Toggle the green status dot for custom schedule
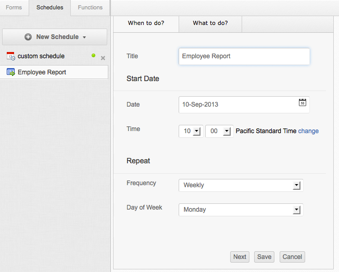Screen dimensions: 339x272 click(x=94, y=55)
